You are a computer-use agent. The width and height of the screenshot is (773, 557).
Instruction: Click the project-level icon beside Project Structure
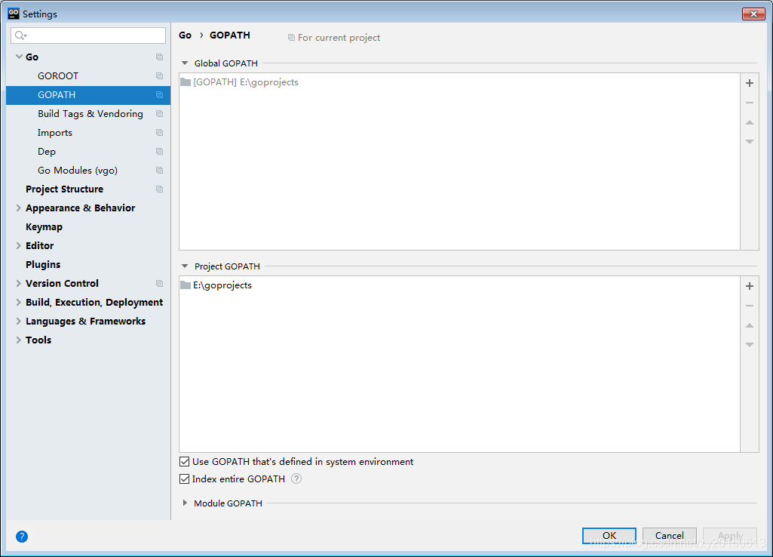click(x=159, y=189)
